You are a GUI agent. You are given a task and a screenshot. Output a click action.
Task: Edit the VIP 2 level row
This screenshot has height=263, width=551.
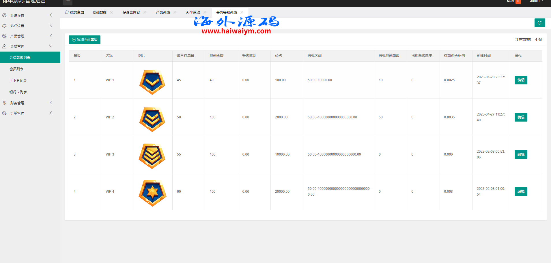521,117
